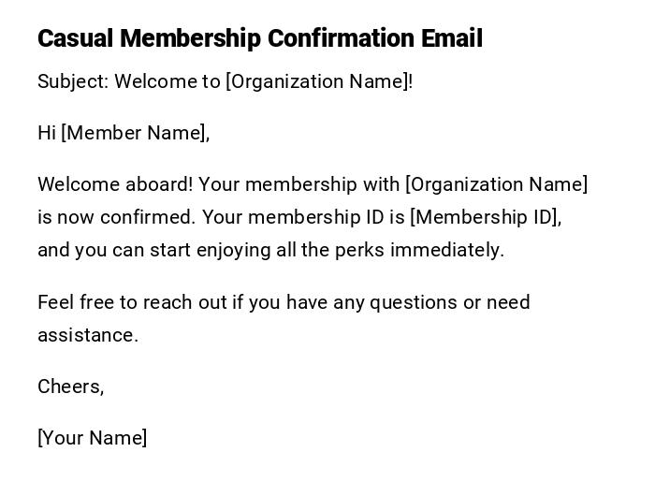Click "Welcome to" in the subject line

(167, 81)
